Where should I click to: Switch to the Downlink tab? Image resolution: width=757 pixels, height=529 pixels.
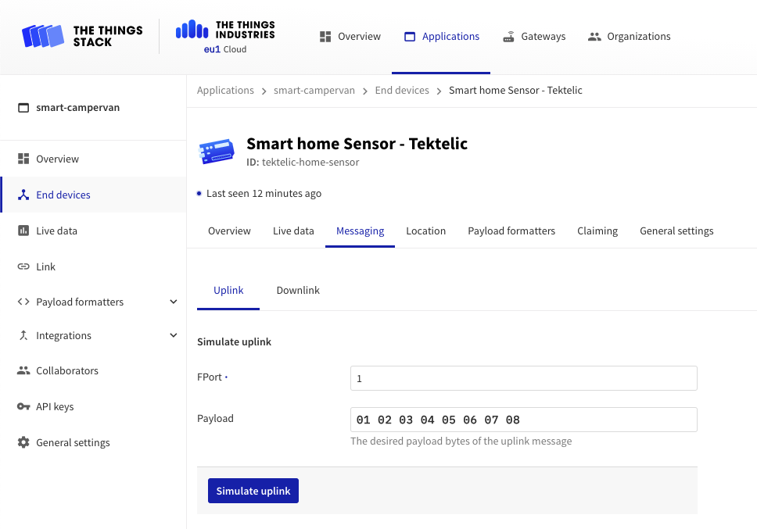(298, 290)
